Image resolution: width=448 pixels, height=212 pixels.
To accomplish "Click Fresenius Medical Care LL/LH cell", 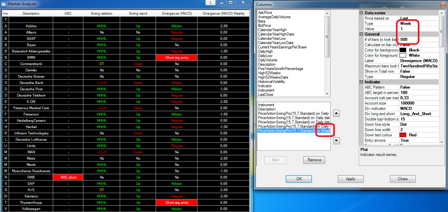I will click(x=102, y=108).
